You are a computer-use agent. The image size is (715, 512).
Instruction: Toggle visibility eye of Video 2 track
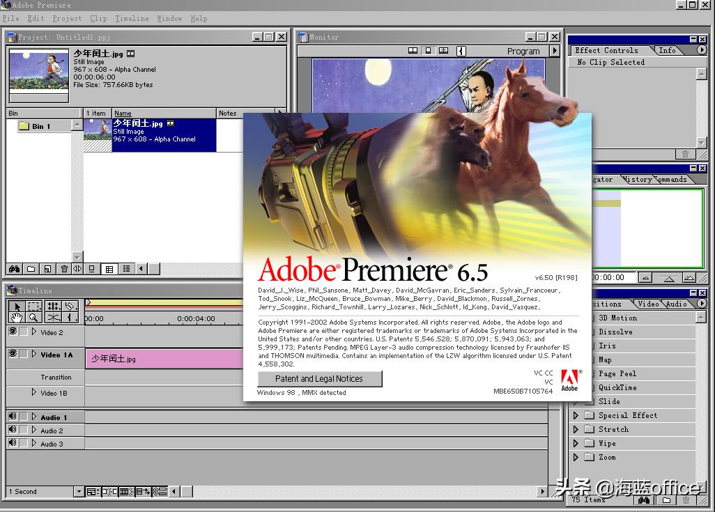pos(13,332)
